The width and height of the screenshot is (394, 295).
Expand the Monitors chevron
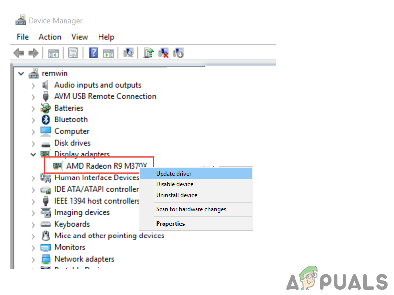click(x=33, y=248)
